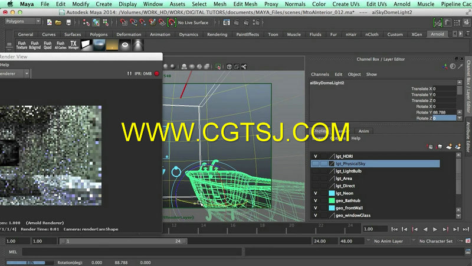Open the Arnold menu in menu bar
Screen dimensions: 472x266
(x=402, y=4)
